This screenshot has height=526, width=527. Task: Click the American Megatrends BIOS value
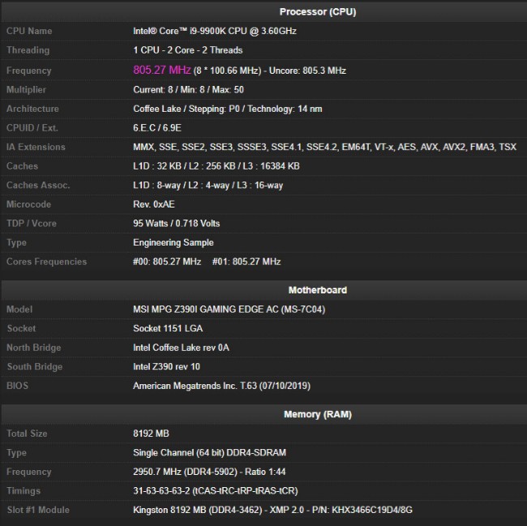click(x=221, y=386)
